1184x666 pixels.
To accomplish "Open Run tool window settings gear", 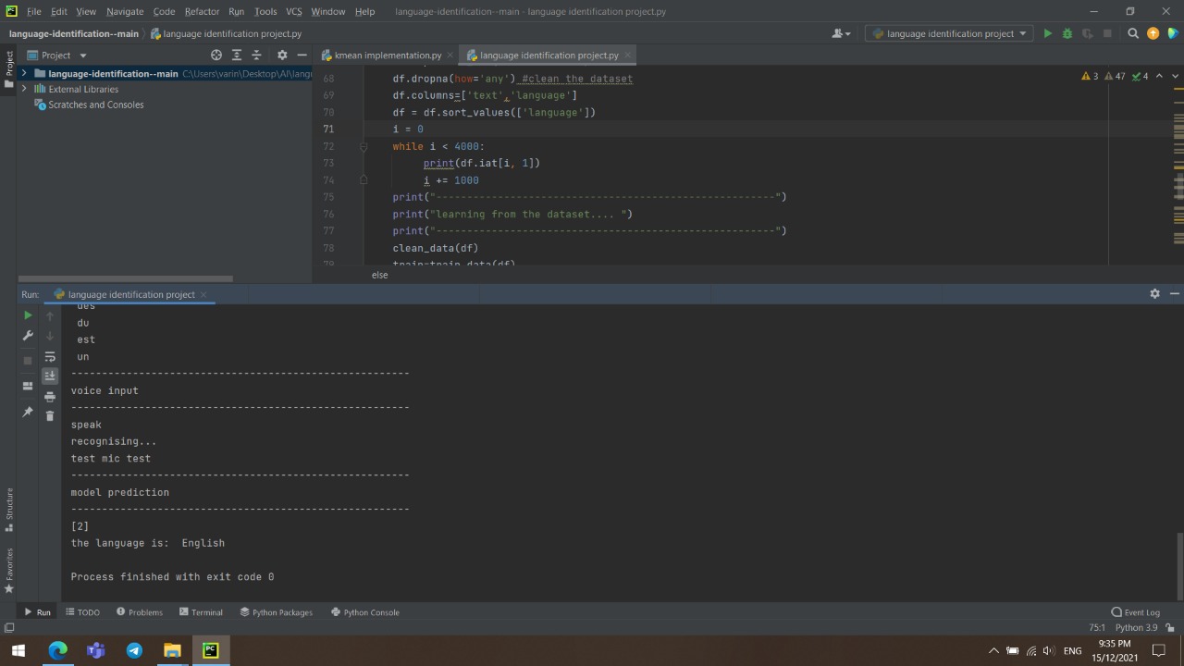I will point(1154,294).
